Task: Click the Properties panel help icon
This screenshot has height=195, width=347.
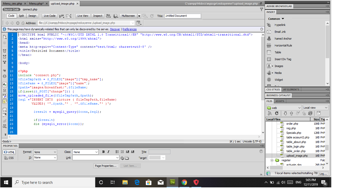Action: (261, 151)
